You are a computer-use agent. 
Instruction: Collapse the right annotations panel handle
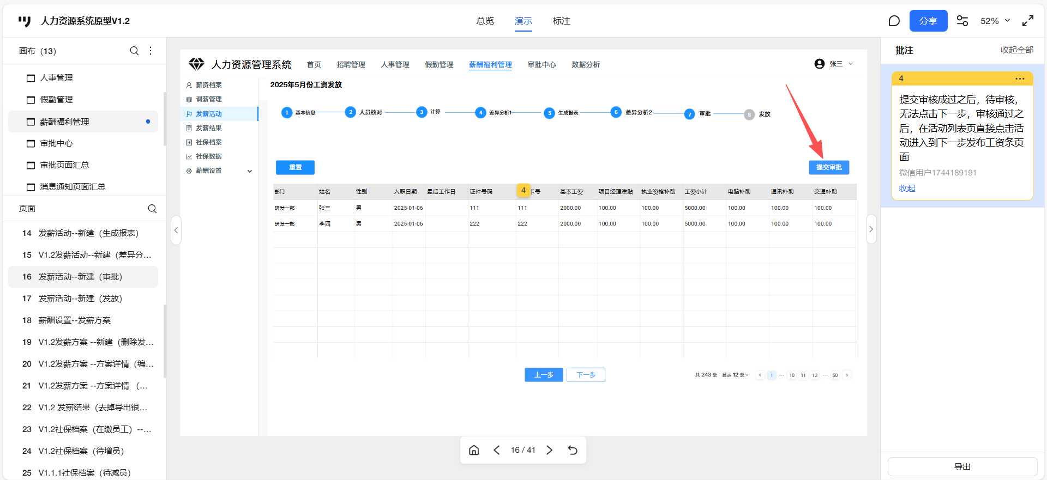click(x=871, y=229)
